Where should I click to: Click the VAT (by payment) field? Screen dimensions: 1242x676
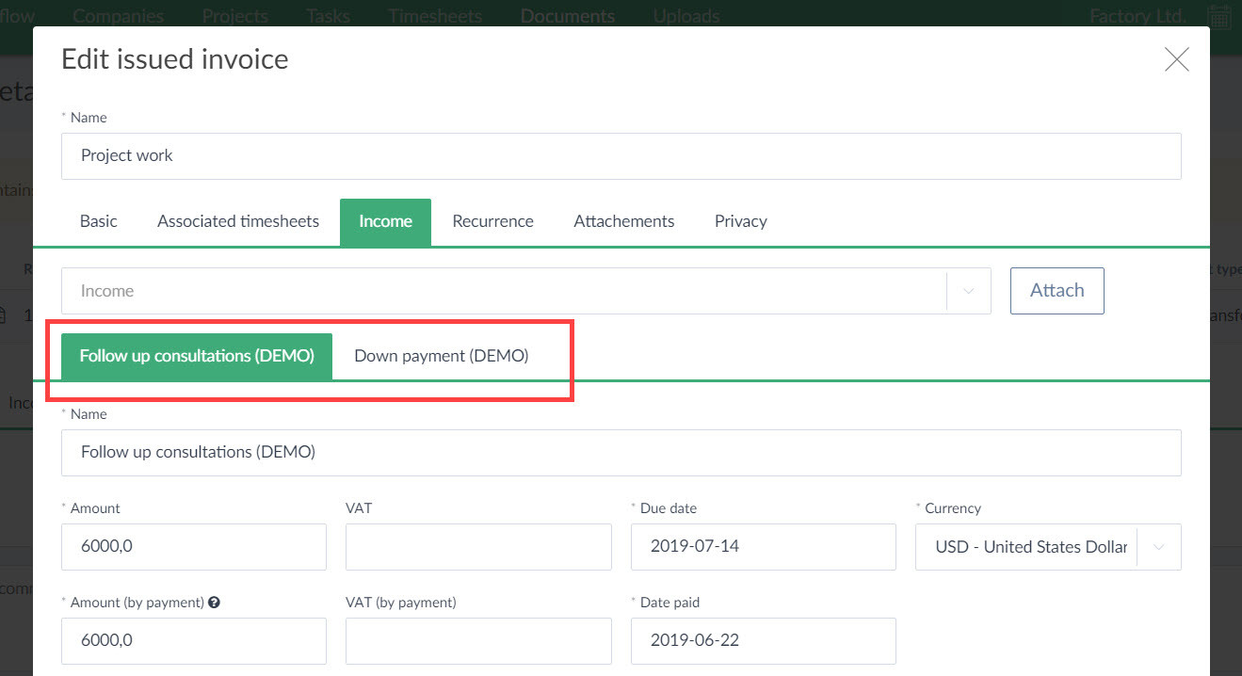[478, 641]
